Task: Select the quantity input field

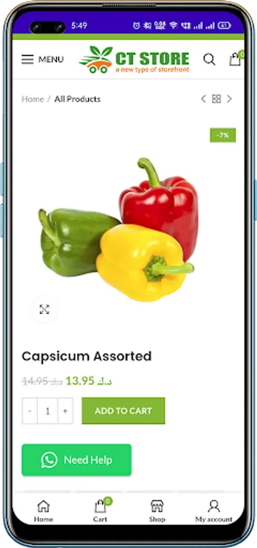Action: 48,411
